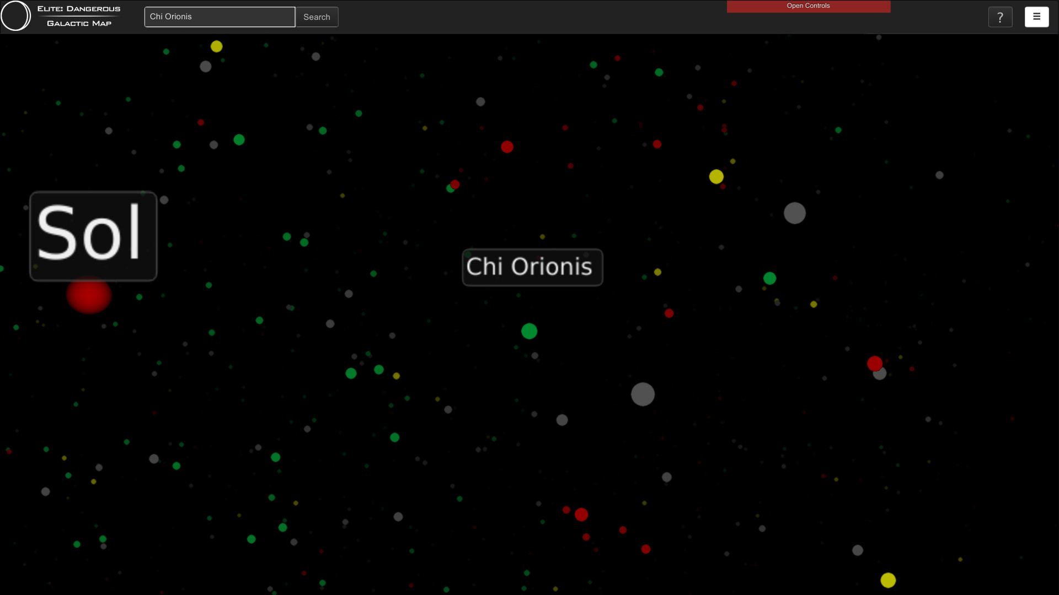Image resolution: width=1059 pixels, height=595 pixels.
Task: Click the large red star below Sol
Action: 89,295
